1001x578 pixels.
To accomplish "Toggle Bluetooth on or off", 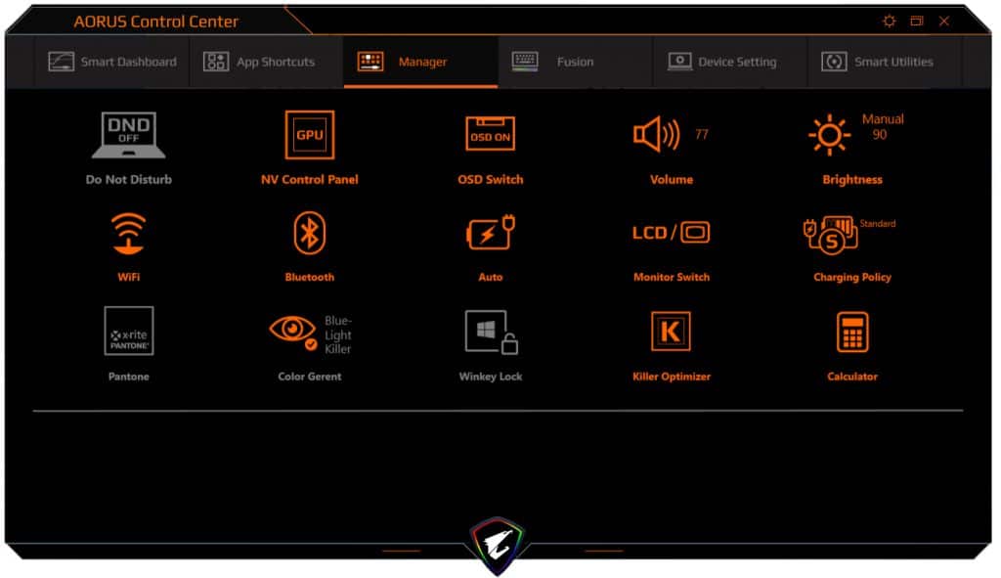I will point(309,232).
